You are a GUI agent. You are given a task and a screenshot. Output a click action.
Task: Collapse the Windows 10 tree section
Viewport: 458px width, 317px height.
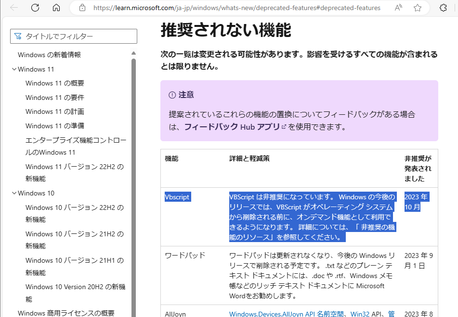14,193
